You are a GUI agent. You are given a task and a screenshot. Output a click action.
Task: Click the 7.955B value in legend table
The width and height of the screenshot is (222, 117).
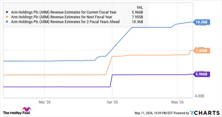(x=137, y=17)
